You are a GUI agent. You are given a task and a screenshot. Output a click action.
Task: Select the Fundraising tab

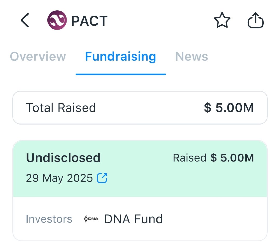click(x=120, y=56)
